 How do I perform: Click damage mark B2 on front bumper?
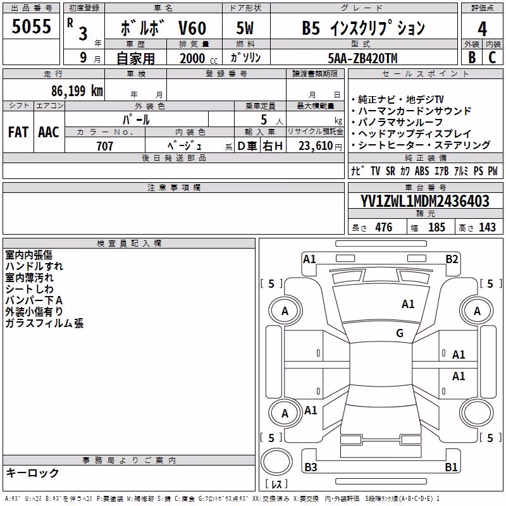point(452,259)
